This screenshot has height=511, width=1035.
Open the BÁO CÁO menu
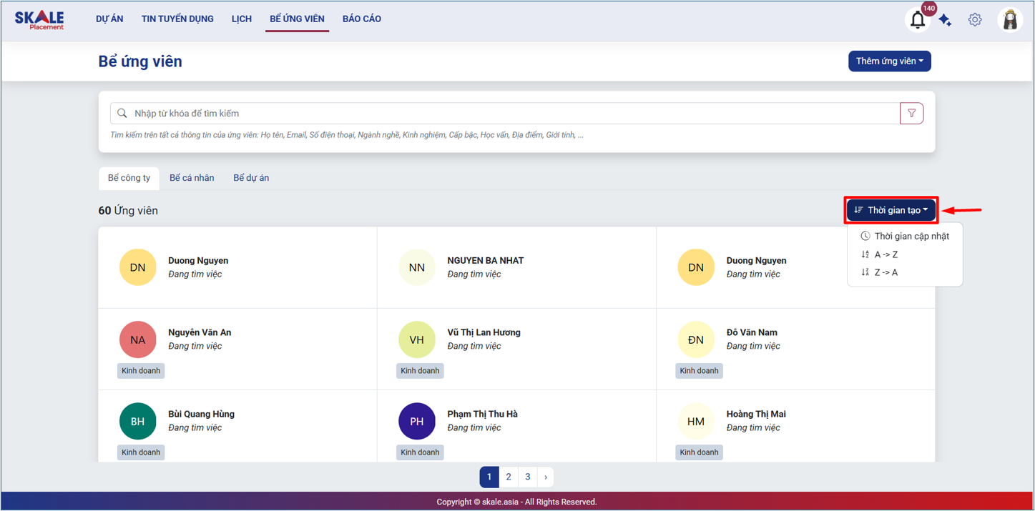[361, 19]
